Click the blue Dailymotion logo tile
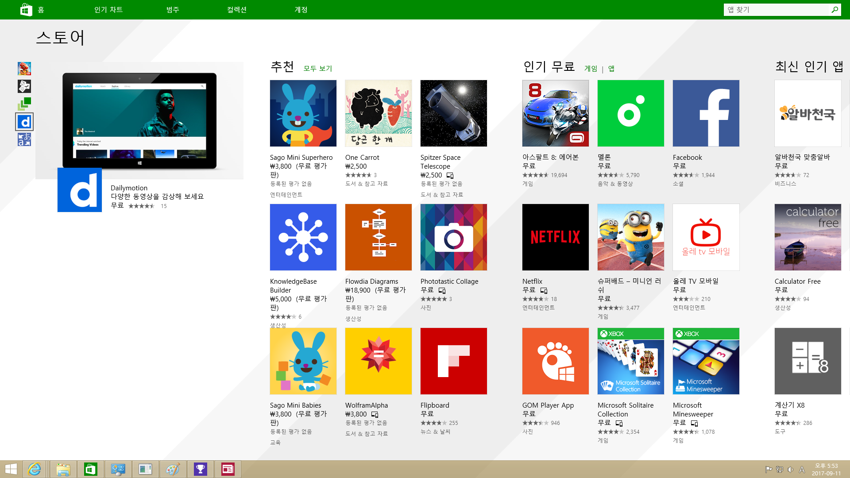The image size is (850, 478). pyautogui.click(x=80, y=190)
